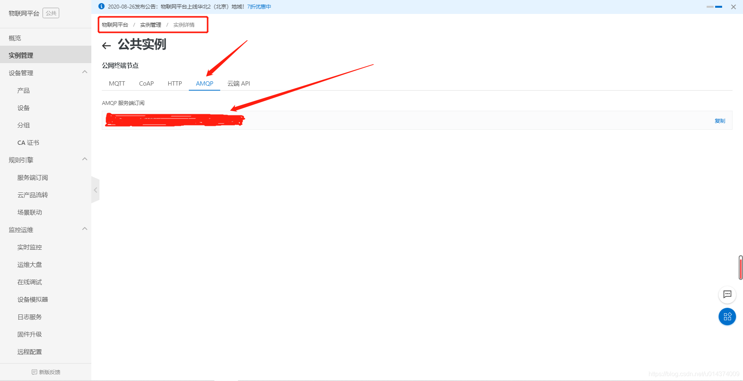Open 实例管理 in the sidebar
The width and height of the screenshot is (743, 381).
click(x=46, y=55)
